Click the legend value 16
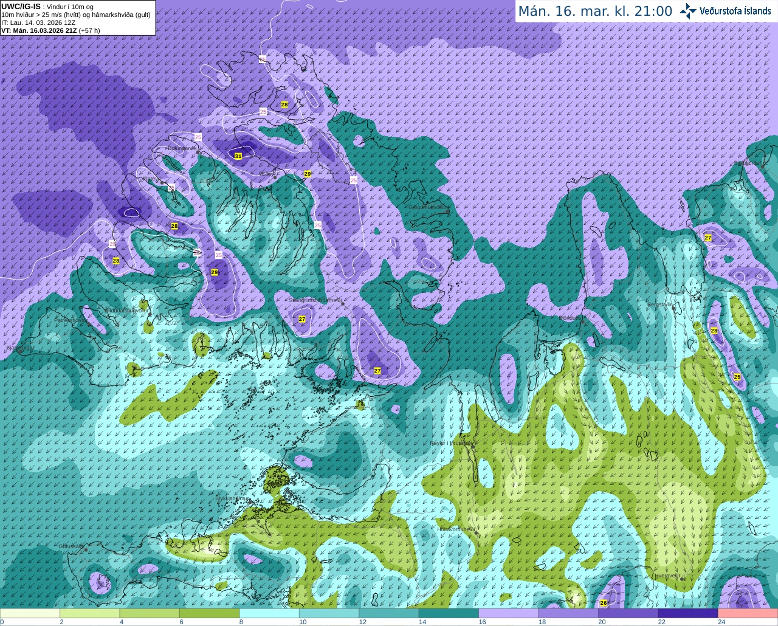Screen dimensions: 778x626 [482, 622]
